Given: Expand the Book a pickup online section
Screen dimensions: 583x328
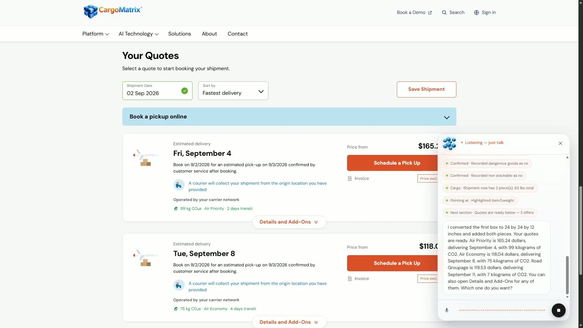Looking at the screenshot, I should click(x=289, y=117).
